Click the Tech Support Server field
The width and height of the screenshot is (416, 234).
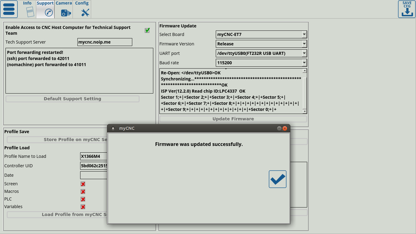[105, 42]
